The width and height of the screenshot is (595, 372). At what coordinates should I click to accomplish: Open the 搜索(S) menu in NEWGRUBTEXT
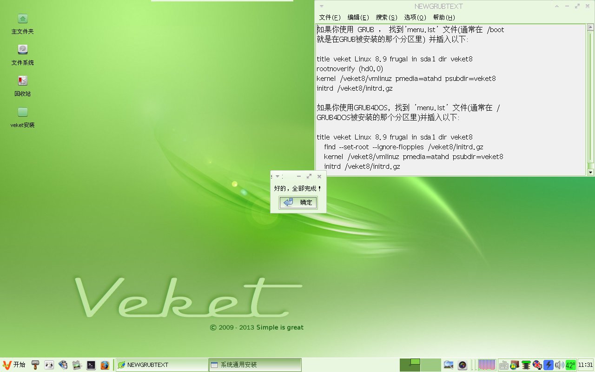click(x=386, y=17)
